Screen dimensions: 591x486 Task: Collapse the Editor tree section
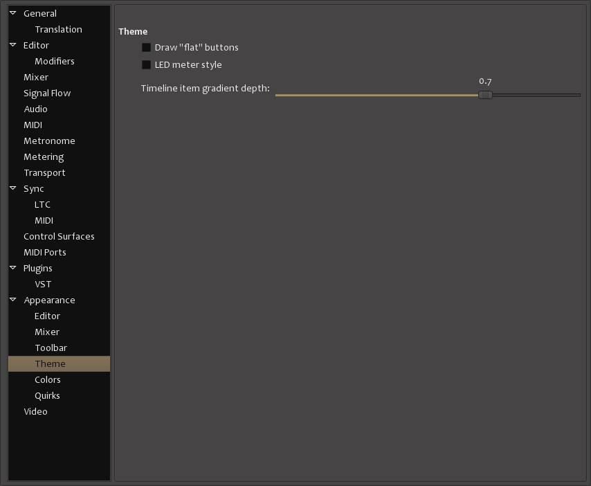click(x=13, y=45)
